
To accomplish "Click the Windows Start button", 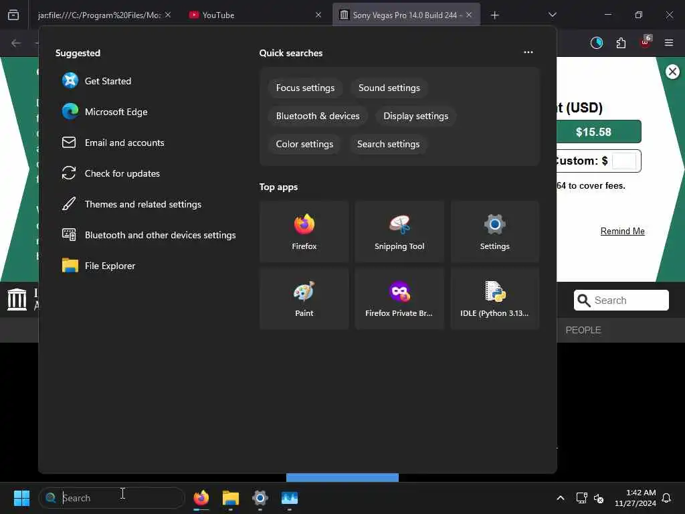I will click(21, 498).
